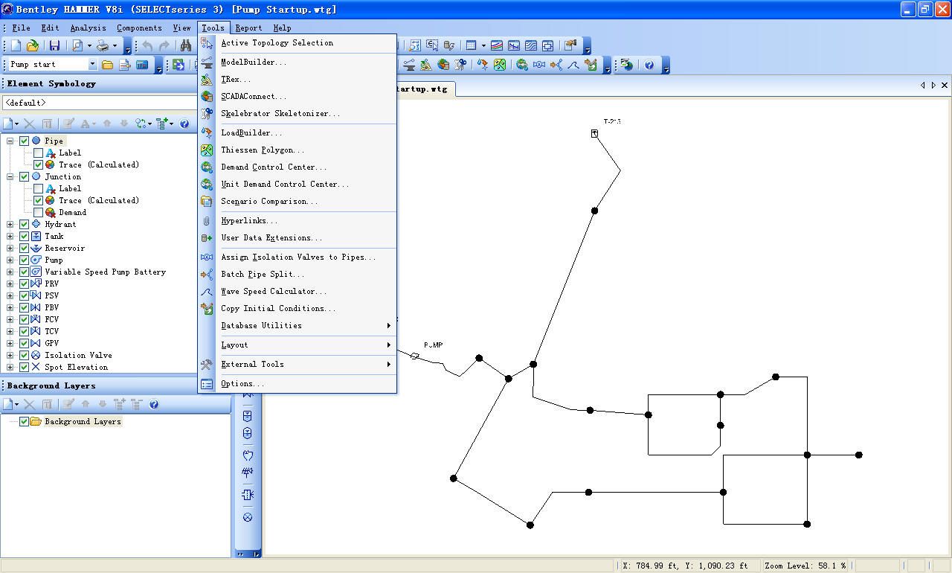
Task: Open the Graphs icon with colored lines
Action: click(x=497, y=45)
